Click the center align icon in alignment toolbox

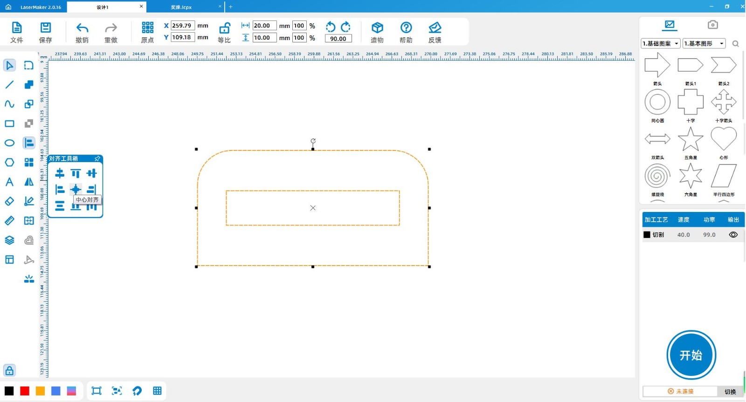tap(76, 189)
